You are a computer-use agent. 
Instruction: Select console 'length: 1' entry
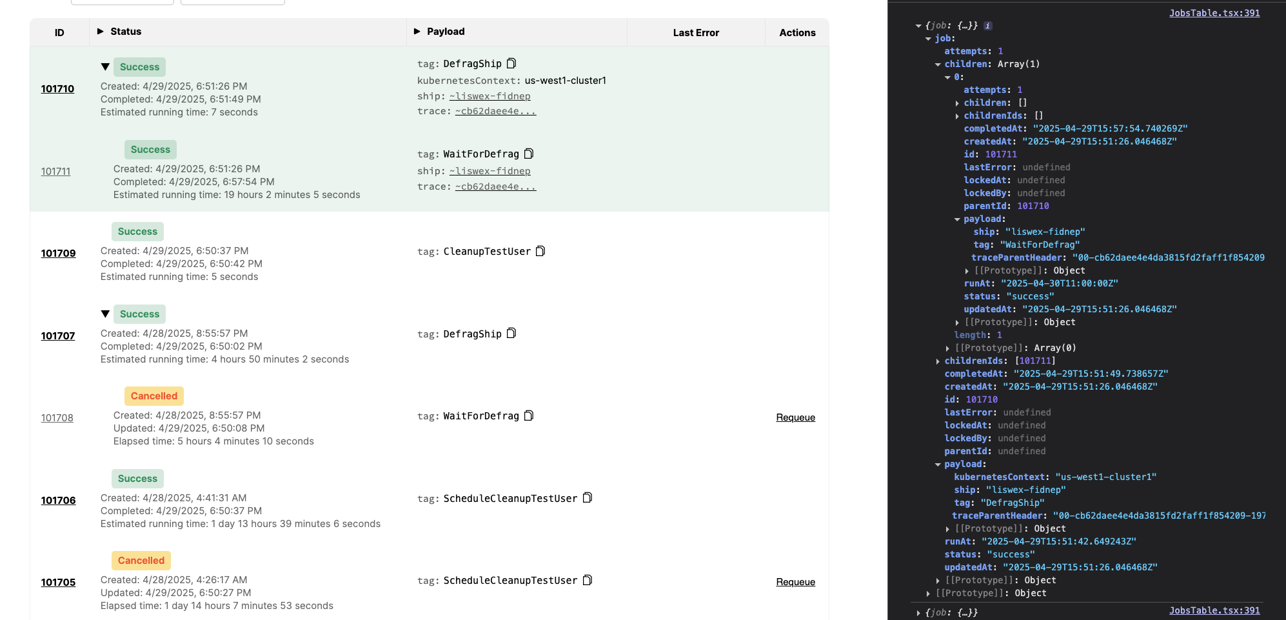pos(978,335)
